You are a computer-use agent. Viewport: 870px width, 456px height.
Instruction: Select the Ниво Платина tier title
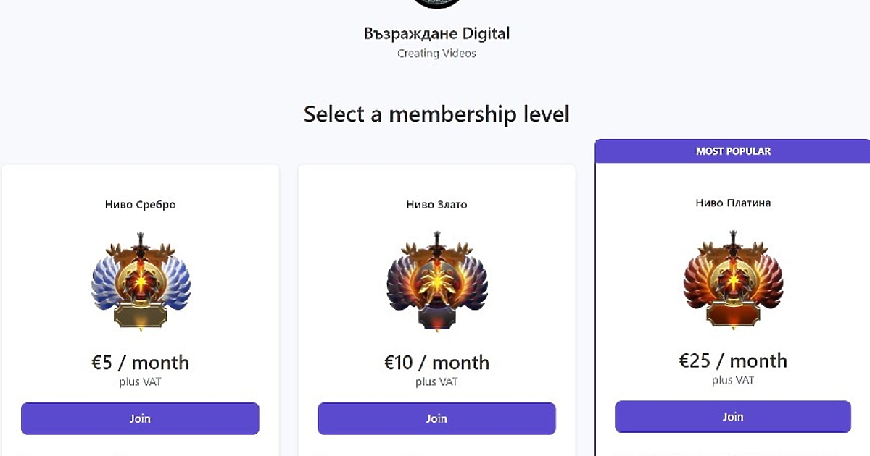point(733,203)
